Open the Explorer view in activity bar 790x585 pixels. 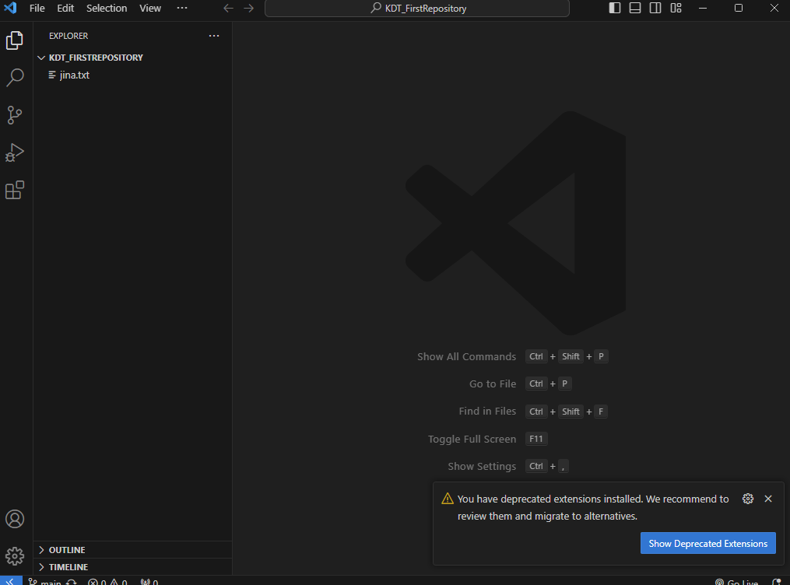[15, 40]
